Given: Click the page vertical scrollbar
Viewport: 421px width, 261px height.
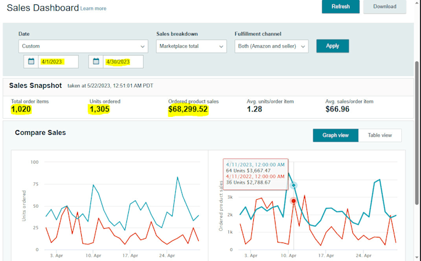Looking at the screenshot, I should point(417,133).
